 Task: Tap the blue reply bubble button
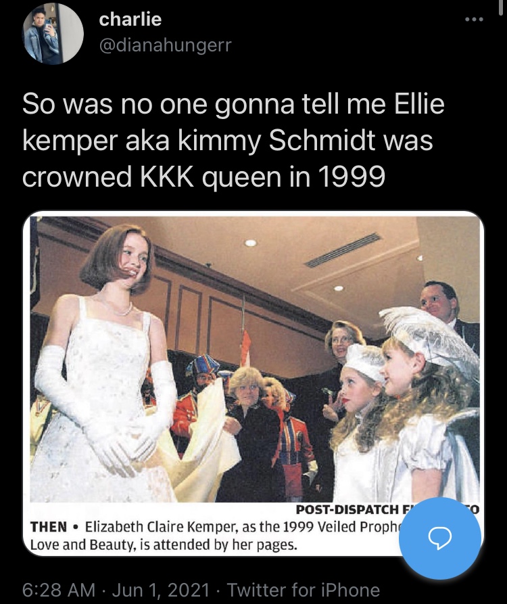pos(440,538)
